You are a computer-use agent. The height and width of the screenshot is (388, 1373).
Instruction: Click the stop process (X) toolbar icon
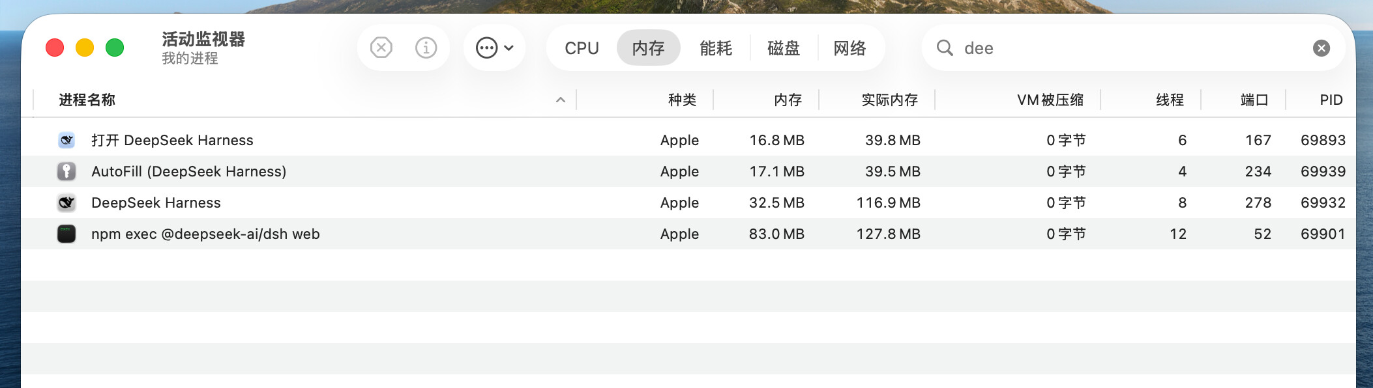tap(381, 48)
